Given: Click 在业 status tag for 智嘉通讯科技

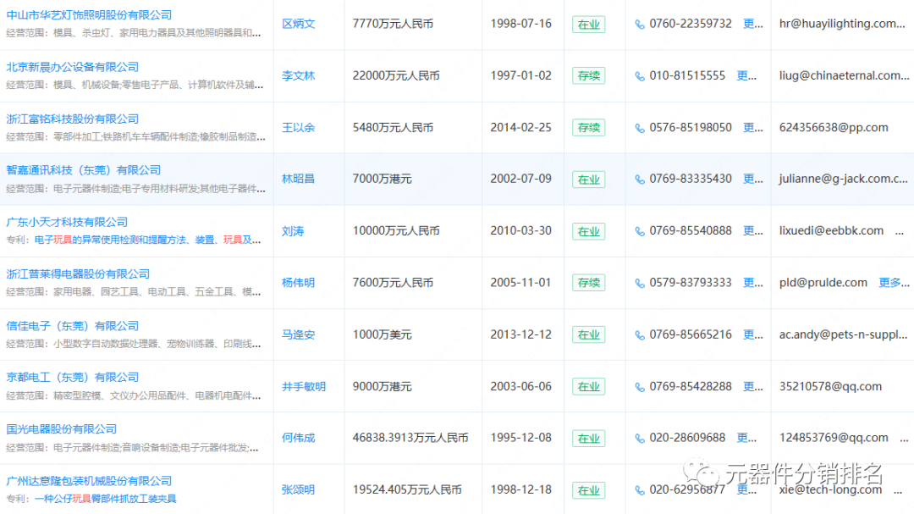Looking at the screenshot, I should tap(589, 180).
